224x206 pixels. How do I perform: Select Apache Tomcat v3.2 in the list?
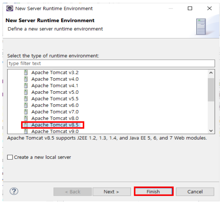pyautogui.click(x=55, y=72)
